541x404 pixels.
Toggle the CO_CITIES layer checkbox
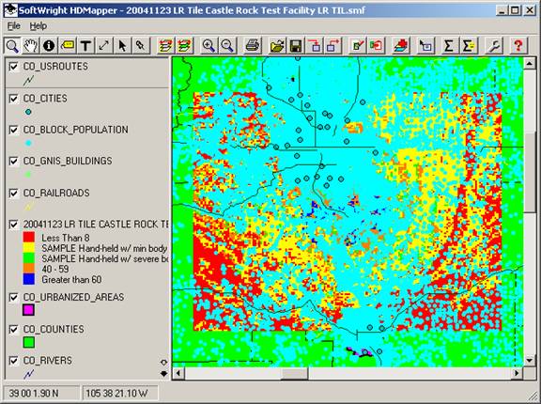13,99
